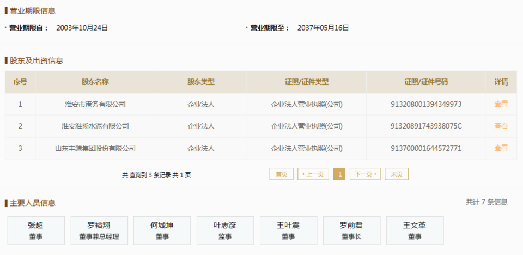Viewport: 523px width, 255px height.
Task: Select personnel card 罗前君 董事长
Action: click(351, 230)
